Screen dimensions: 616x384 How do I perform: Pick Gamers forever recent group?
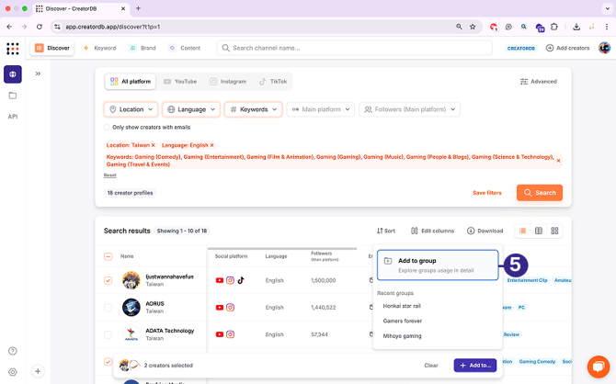(403, 321)
